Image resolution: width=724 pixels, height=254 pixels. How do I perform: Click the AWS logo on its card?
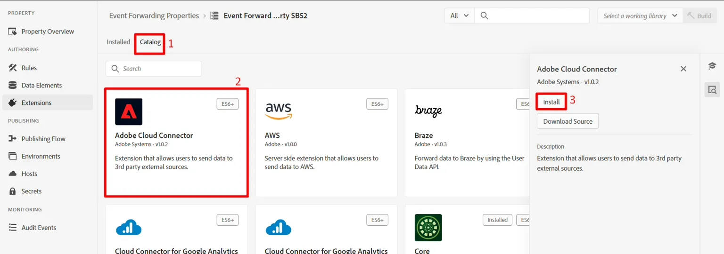pos(279,111)
